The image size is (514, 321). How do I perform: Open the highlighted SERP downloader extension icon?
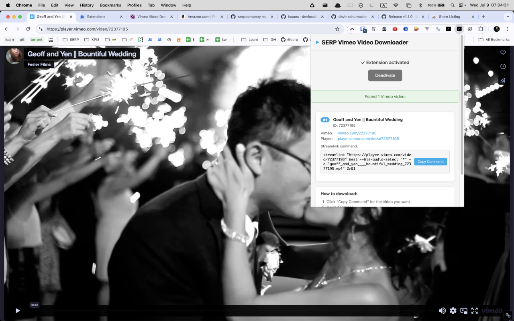coord(459,29)
